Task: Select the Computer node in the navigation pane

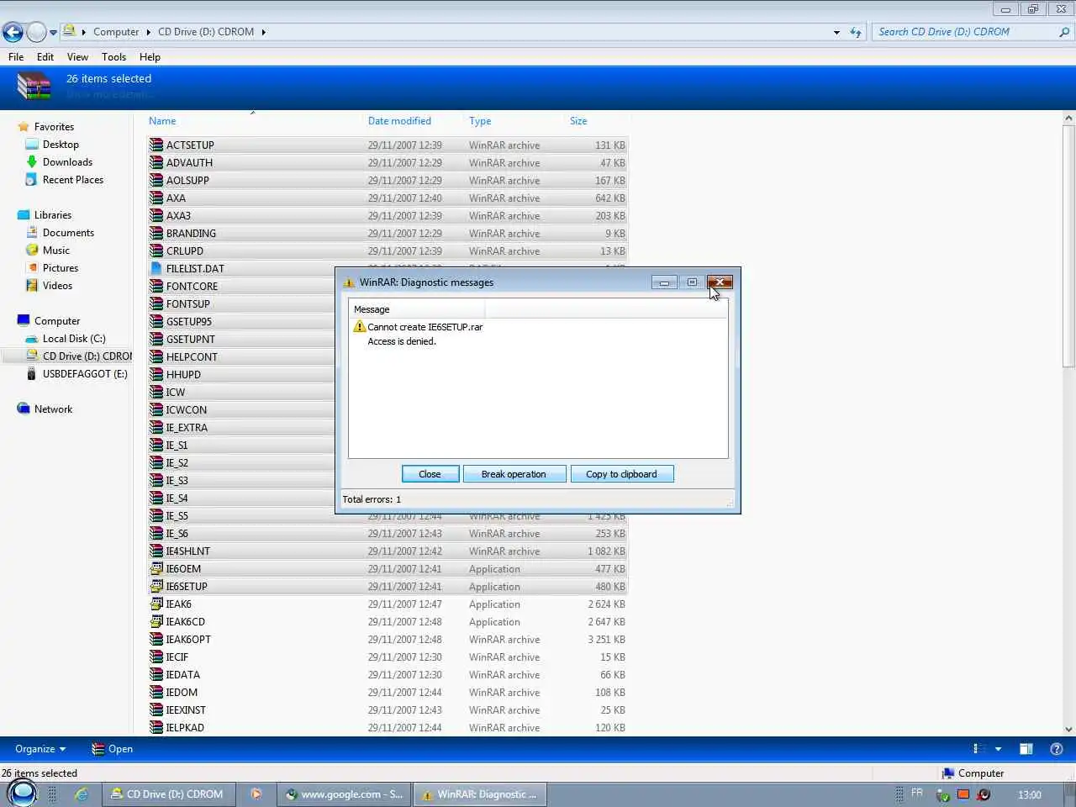Action: point(49,320)
